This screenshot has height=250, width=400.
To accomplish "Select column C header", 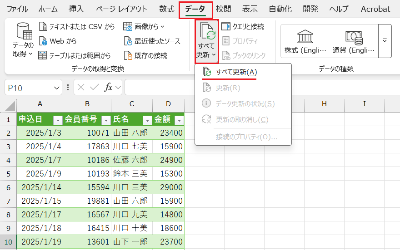I will (x=132, y=104).
